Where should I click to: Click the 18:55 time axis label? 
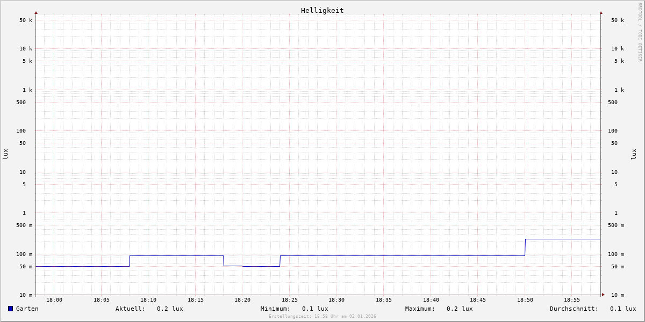[572, 300]
